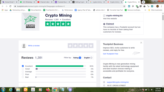Screen dimensions: 164x92
Task: Open the Chrome profile avatar
Action: [157, 6]
